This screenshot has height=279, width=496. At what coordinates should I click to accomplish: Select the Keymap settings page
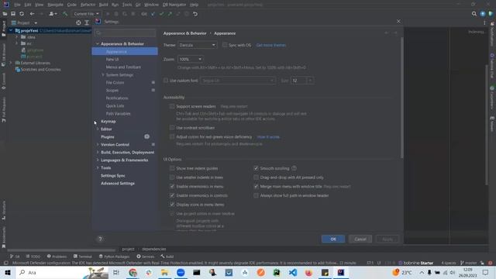coord(108,122)
